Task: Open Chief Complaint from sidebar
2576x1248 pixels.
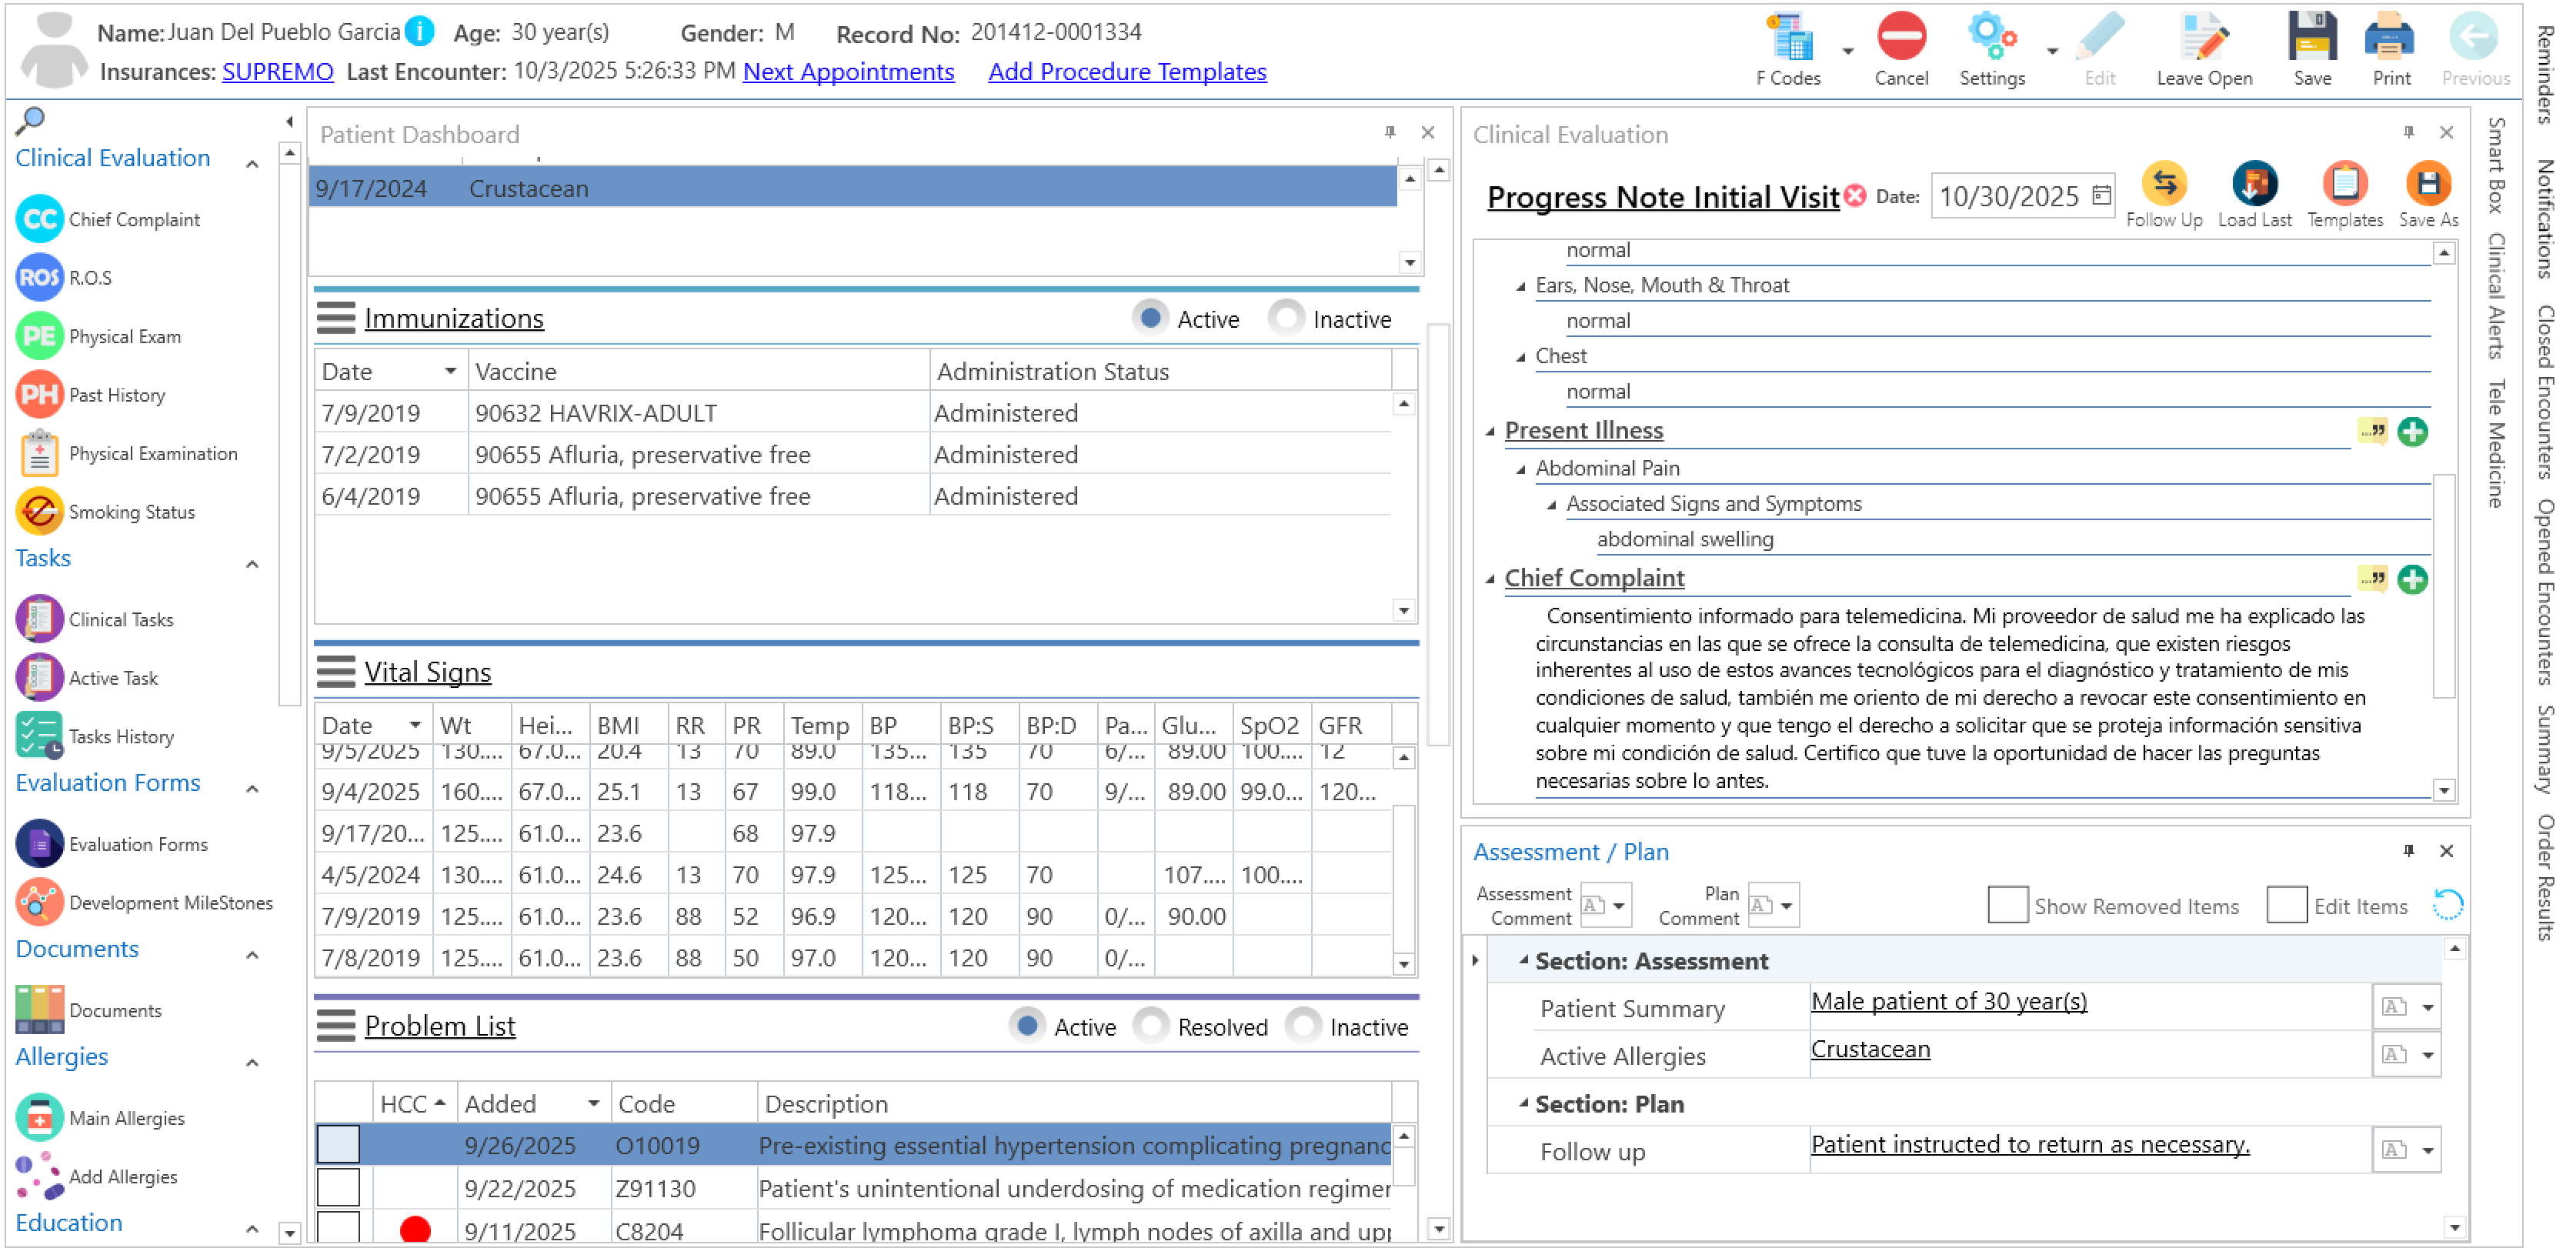Action: 133,220
